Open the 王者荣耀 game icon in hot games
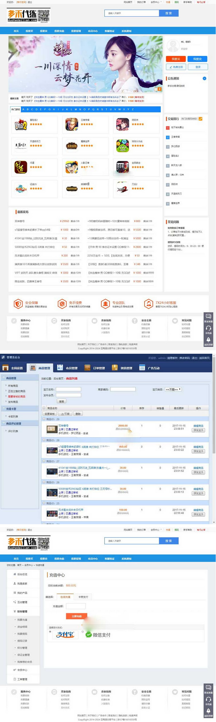This screenshot has width=216, height=722. coord(72,124)
